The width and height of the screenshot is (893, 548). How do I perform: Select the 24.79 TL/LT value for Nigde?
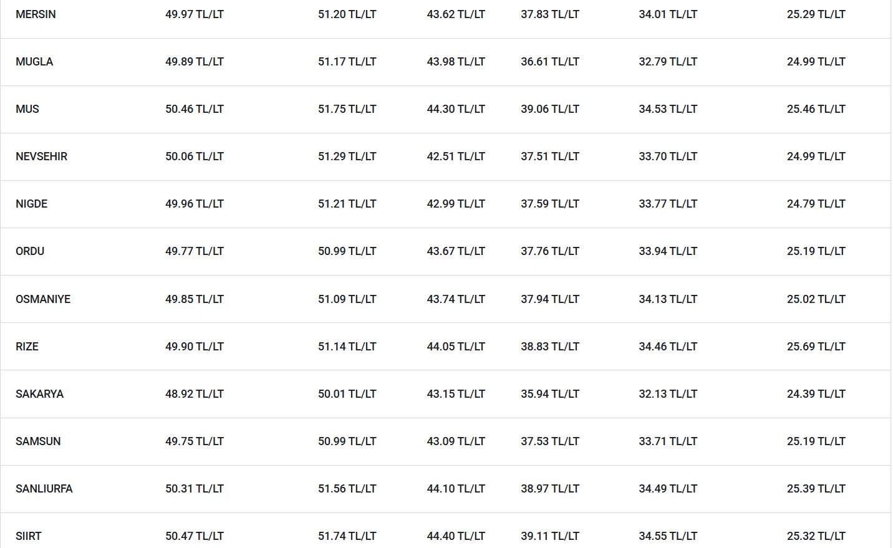tap(816, 204)
